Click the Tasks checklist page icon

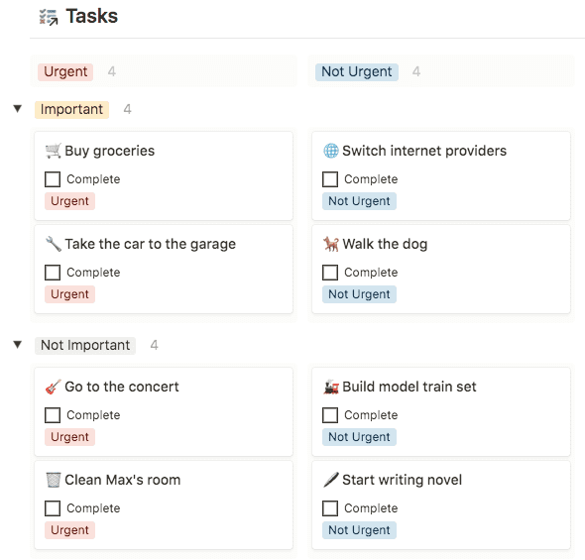(x=49, y=17)
